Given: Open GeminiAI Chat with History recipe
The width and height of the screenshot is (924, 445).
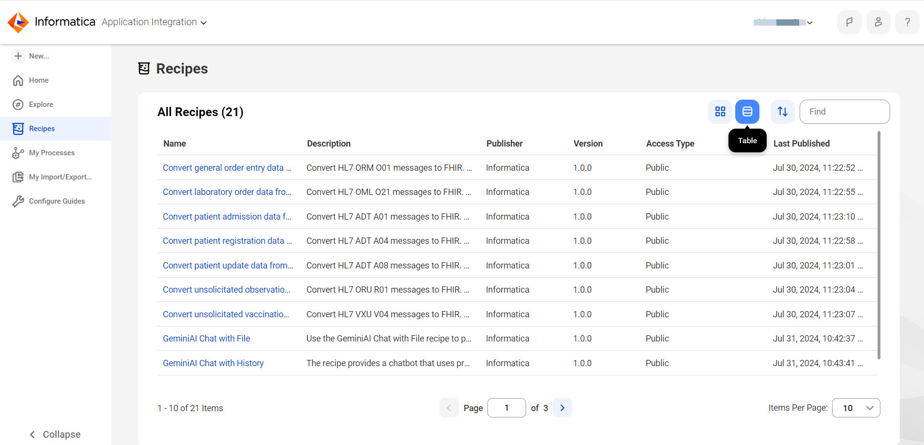Looking at the screenshot, I should [213, 363].
